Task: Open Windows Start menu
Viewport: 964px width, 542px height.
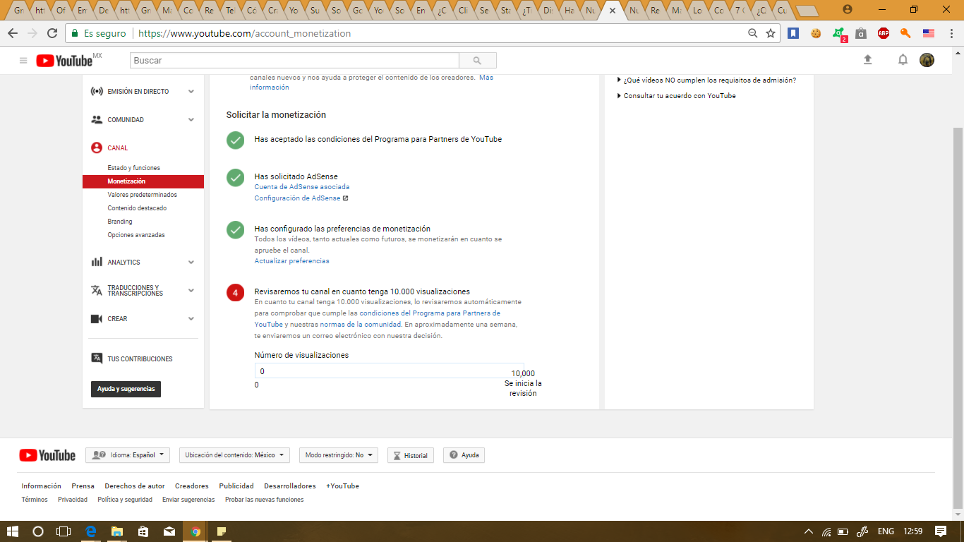Action: click(x=12, y=531)
